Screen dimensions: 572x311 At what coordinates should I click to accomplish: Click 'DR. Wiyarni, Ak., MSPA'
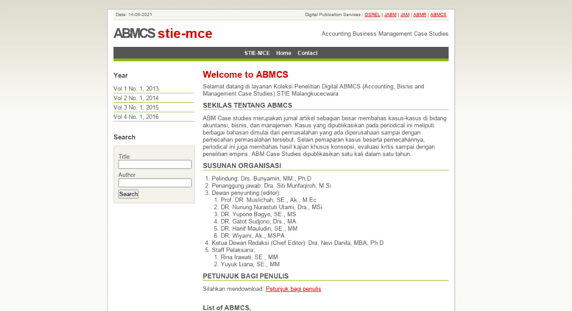(253, 235)
